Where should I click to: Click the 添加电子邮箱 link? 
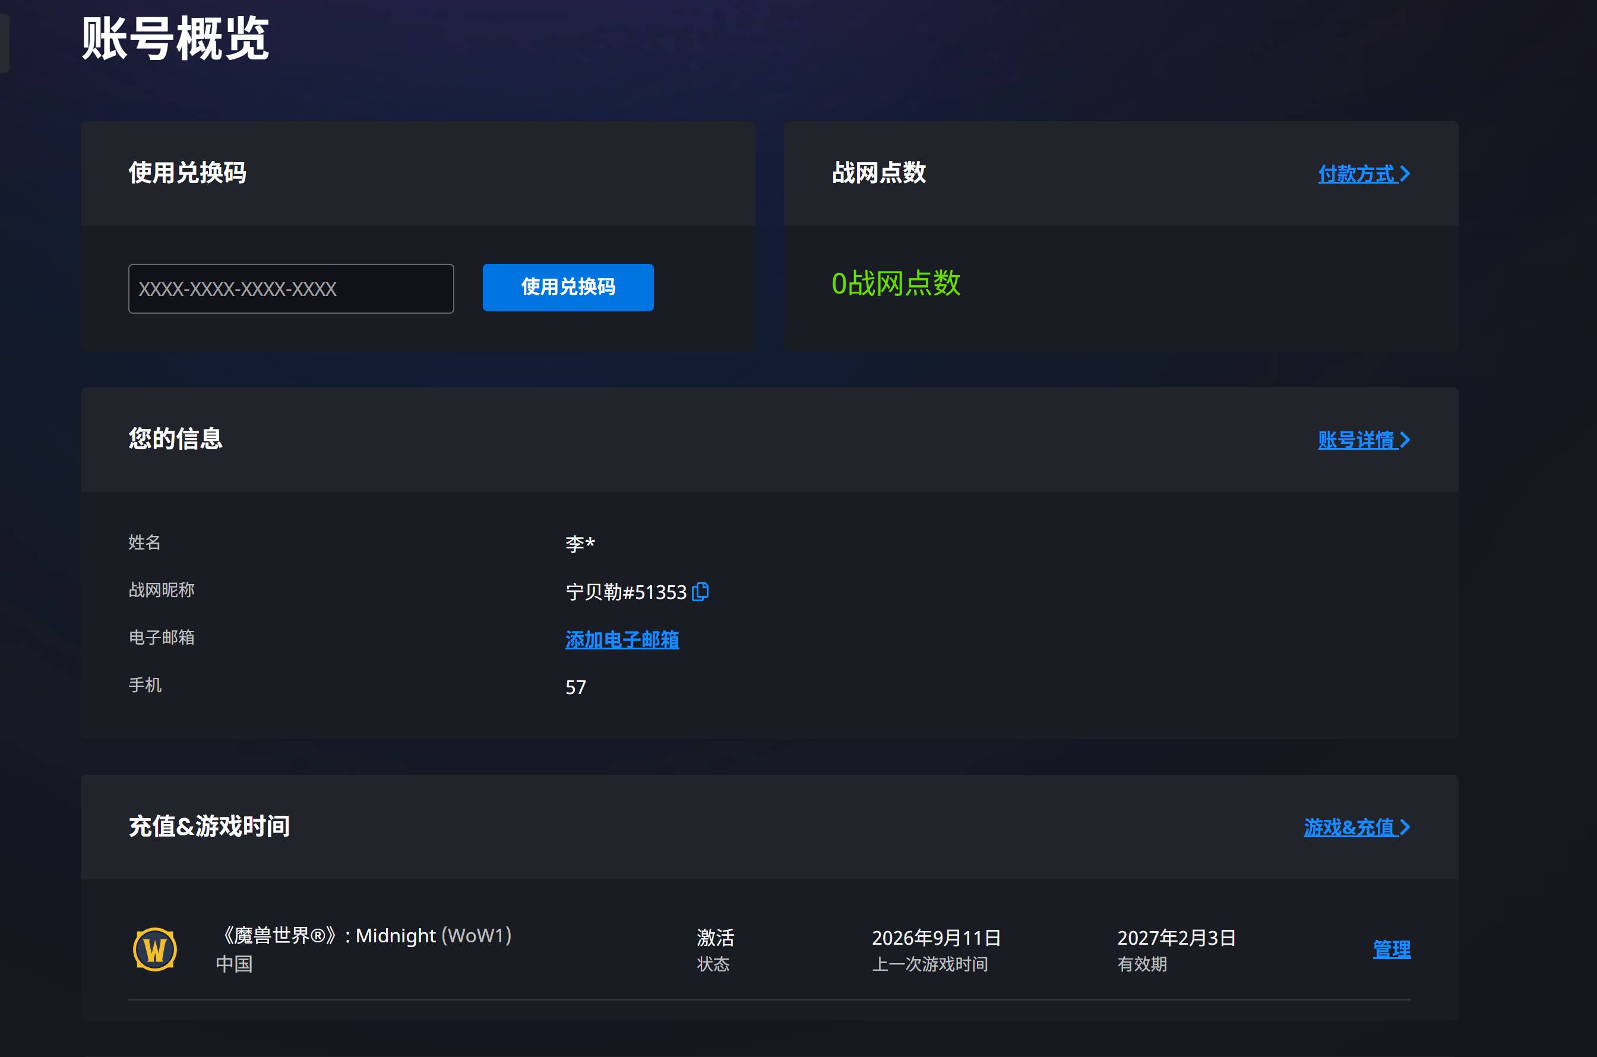point(622,640)
